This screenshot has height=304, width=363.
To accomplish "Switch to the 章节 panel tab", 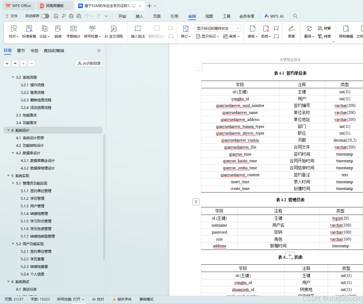I will click(x=21, y=51).
